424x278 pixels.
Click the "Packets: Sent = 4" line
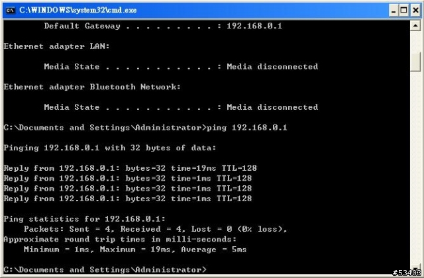pyautogui.click(x=155, y=229)
